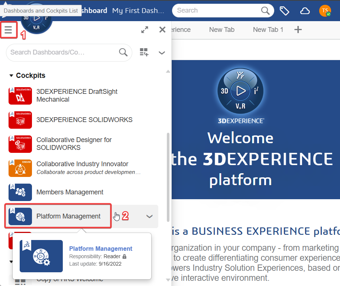Click the scroll up arrow of cockpit list
Viewport: 340px width, 286px height.
(x=168, y=71)
